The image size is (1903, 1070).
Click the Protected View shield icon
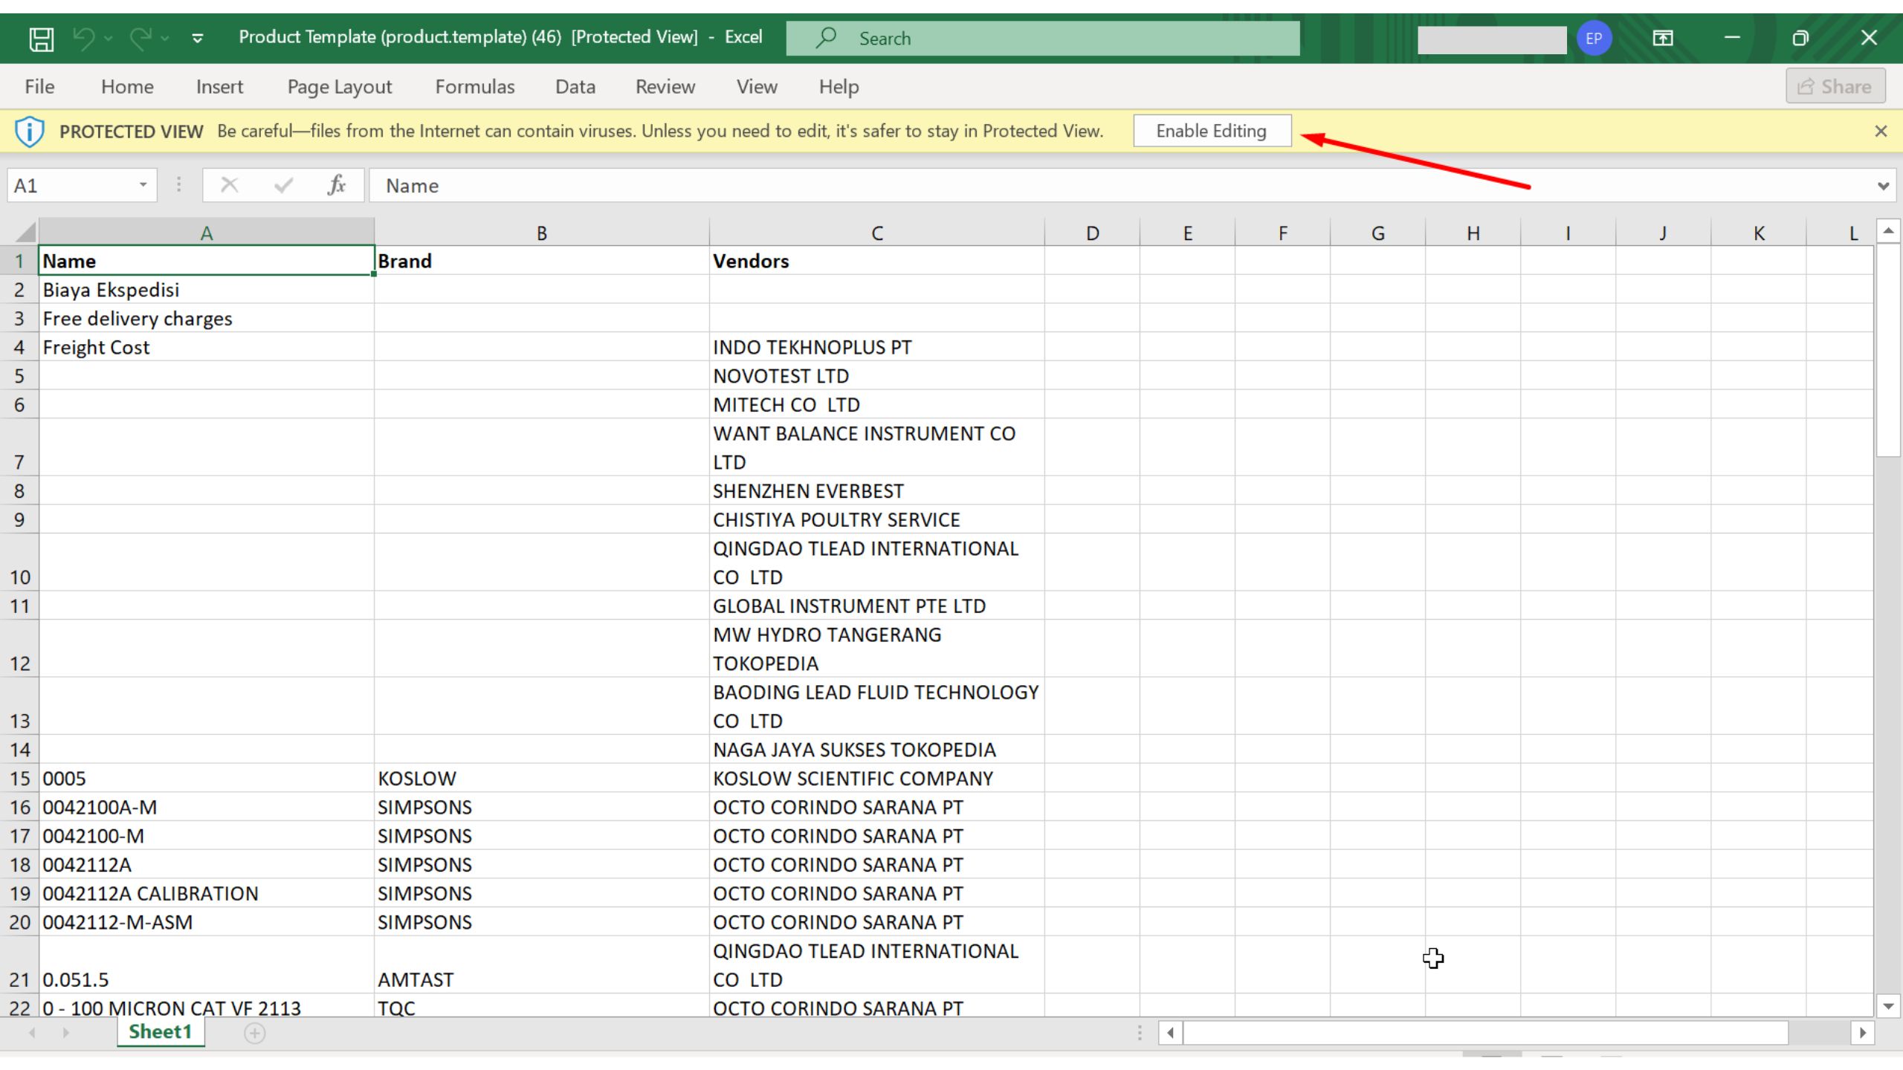tap(29, 132)
